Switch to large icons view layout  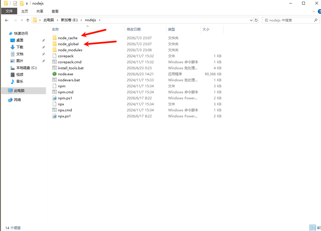pyautogui.click(x=319, y=228)
